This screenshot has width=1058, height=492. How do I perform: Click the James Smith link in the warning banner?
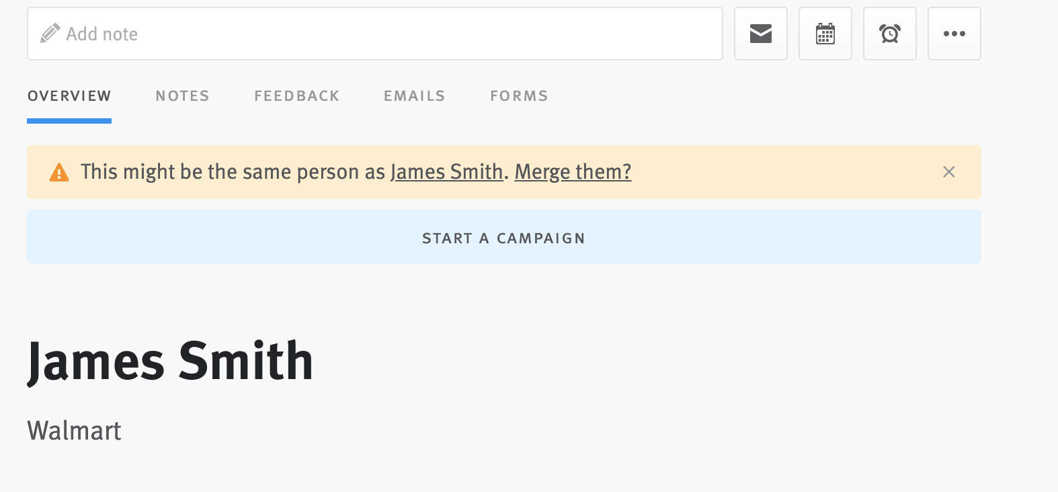pyautogui.click(x=448, y=172)
